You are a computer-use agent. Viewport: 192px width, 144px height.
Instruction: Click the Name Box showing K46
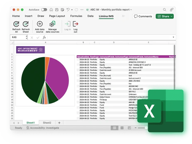tap(18, 37)
